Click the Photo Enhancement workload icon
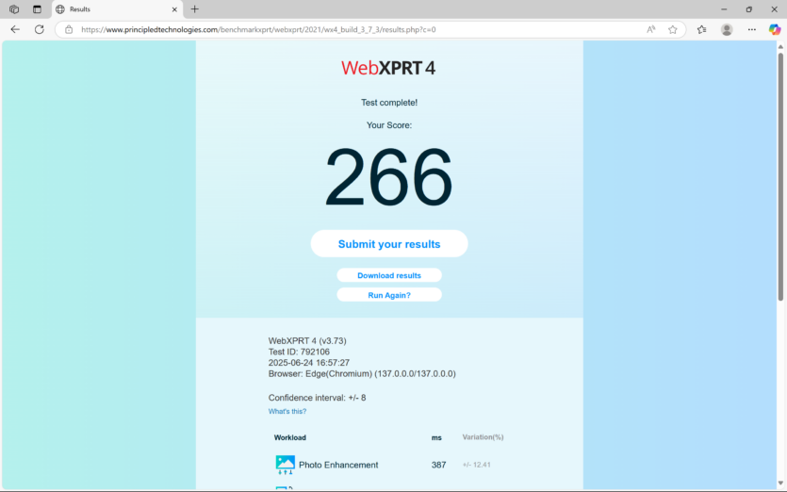The height and width of the screenshot is (492, 787). pyautogui.click(x=285, y=465)
